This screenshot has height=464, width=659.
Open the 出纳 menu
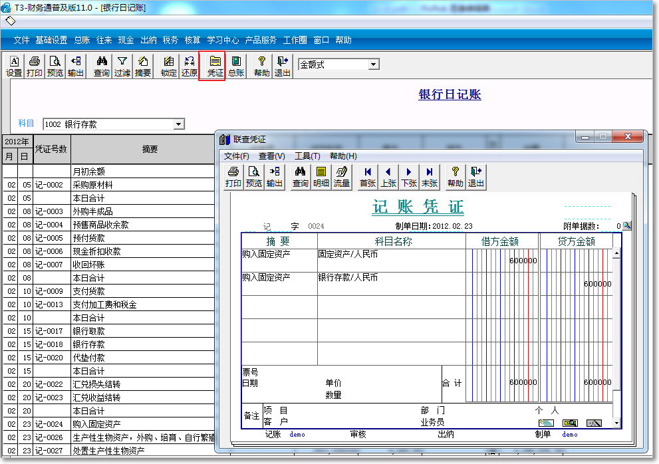point(148,40)
